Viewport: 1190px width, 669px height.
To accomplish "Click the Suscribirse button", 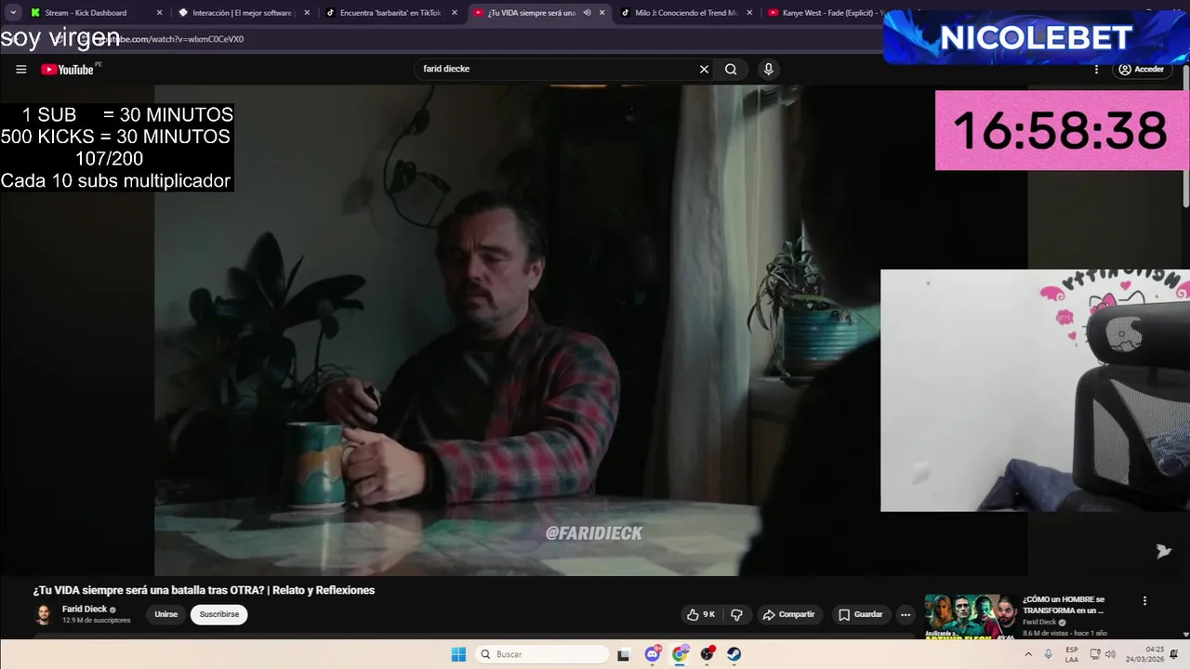I will (x=219, y=614).
